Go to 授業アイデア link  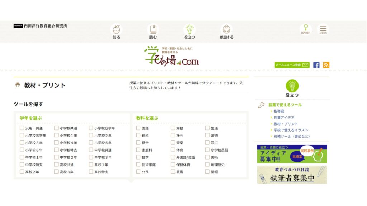[284, 117]
